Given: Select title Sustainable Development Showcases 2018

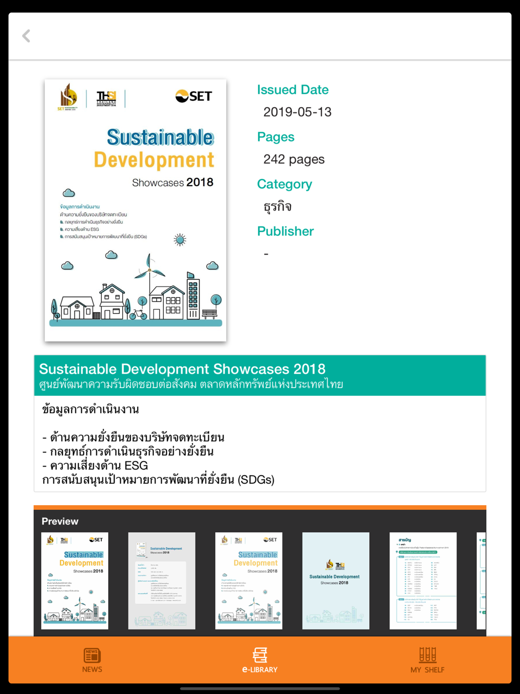Looking at the screenshot, I should point(182,369).
